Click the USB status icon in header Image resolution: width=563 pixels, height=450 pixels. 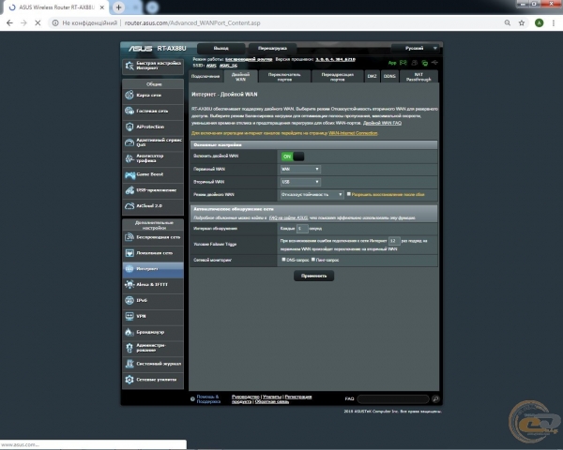coord(434,63)
